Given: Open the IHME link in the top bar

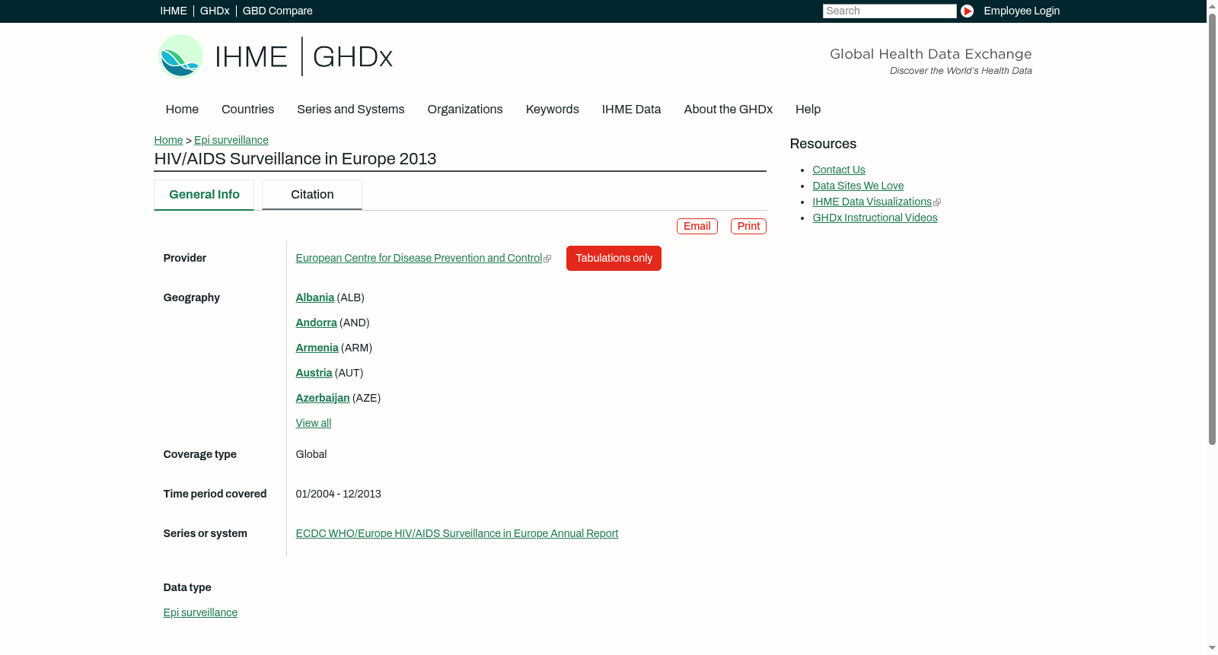Looking at the screenshot, I should tap(174, 11).
